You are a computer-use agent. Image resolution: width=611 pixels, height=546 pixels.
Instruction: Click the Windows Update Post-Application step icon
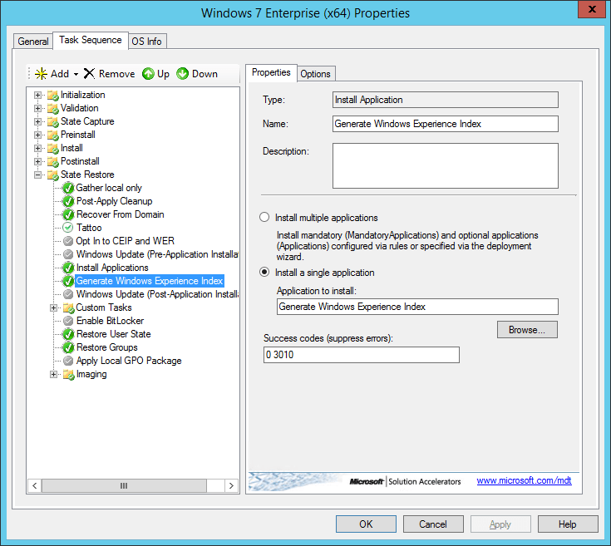click(x=68, y=294)
